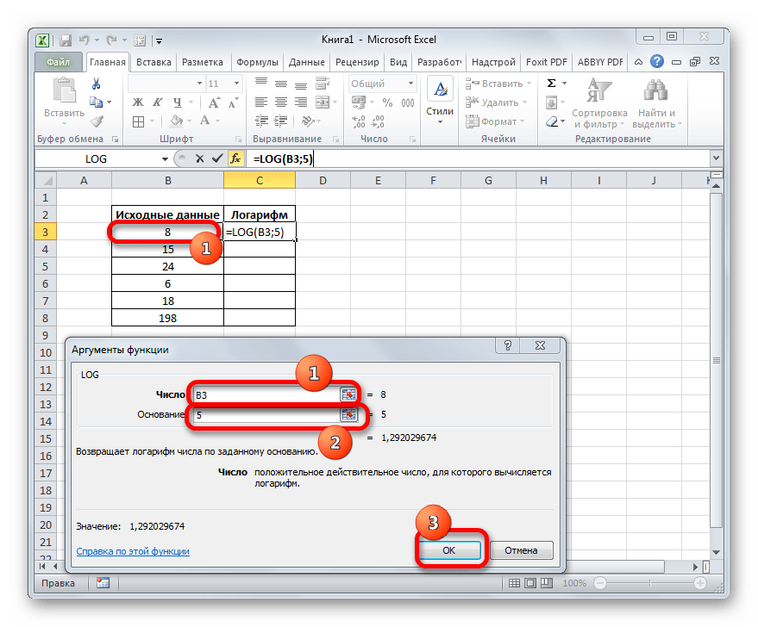Click the AutoSum sigma icon
The width and height of the screenshot is (758, 627).
pos(552,84)
